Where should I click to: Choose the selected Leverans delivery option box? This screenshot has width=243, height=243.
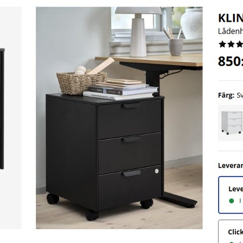pyautogui.click(x=231, y=195)
